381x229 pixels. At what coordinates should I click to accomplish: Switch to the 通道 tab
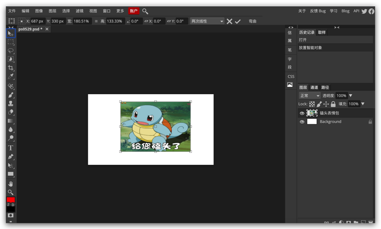tap(314, 88)
